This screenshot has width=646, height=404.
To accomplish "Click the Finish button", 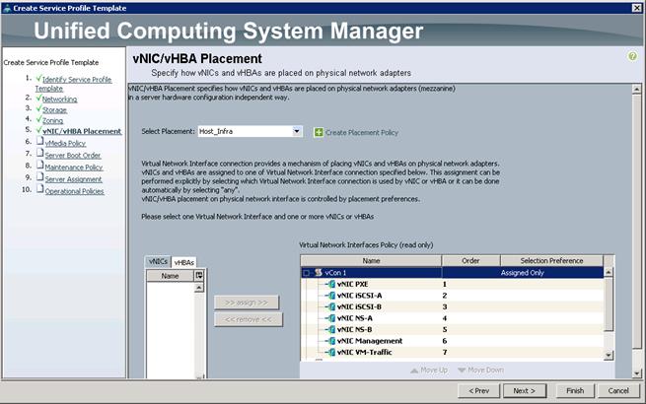I will point(575,391).
